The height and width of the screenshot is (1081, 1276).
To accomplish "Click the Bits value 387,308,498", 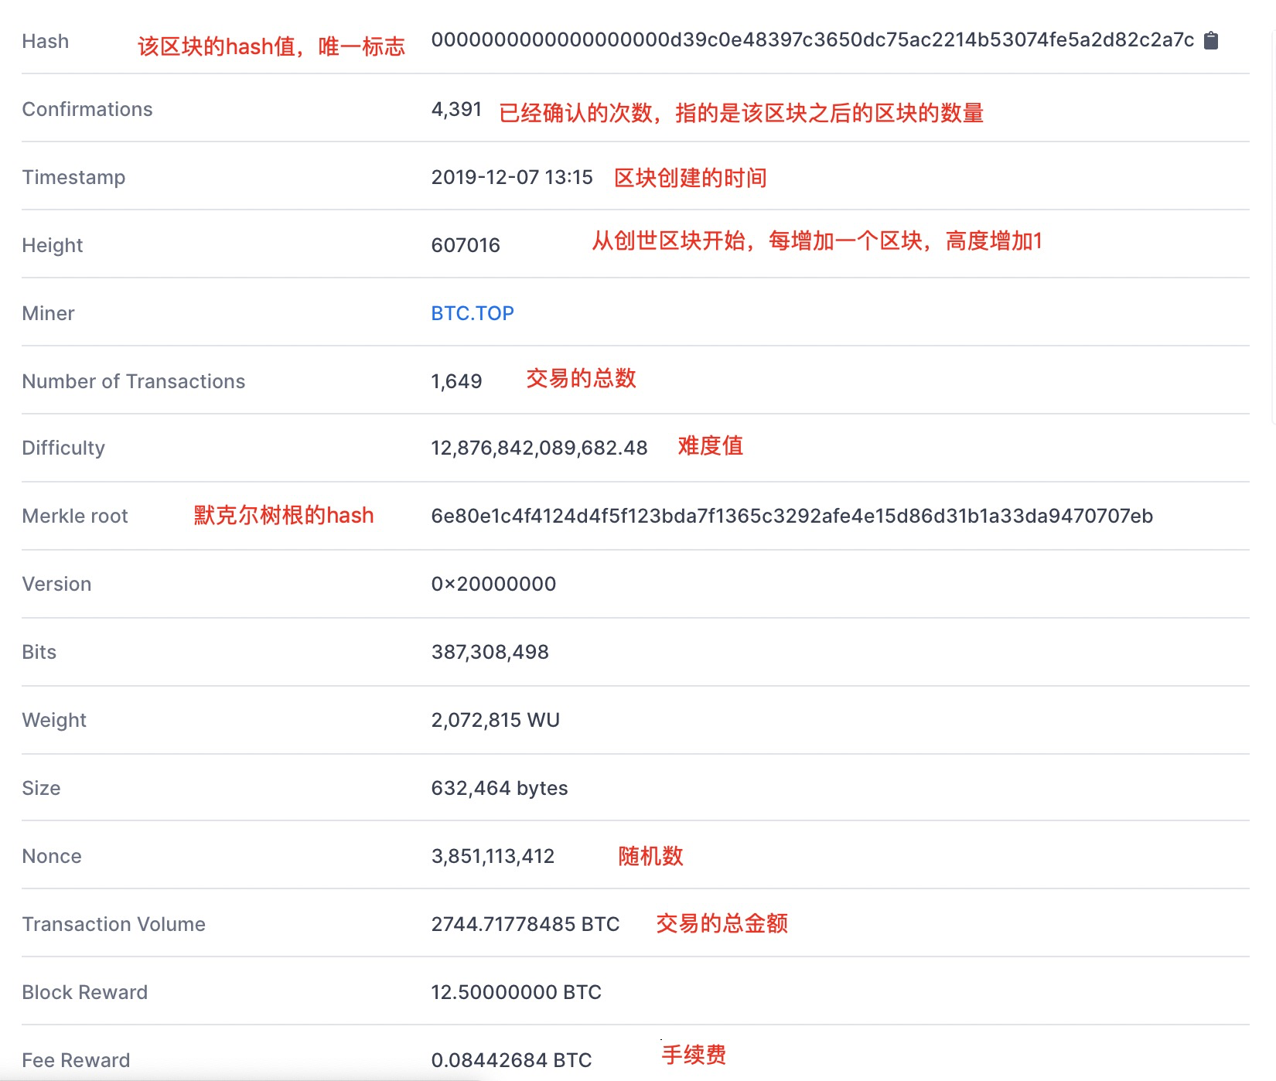I will (490, 652).
